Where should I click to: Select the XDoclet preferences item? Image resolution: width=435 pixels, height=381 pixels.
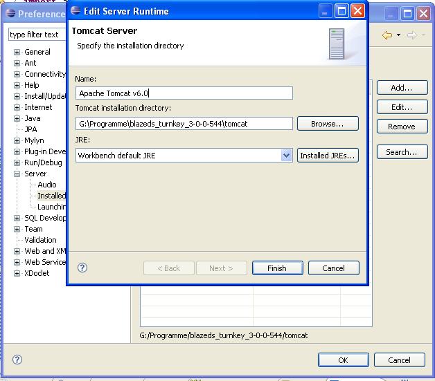[x=37, y=273]
